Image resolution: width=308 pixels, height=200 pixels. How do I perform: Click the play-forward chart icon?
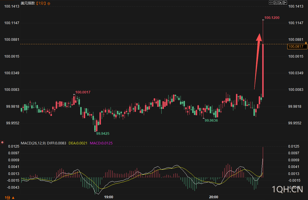[280, 3]
